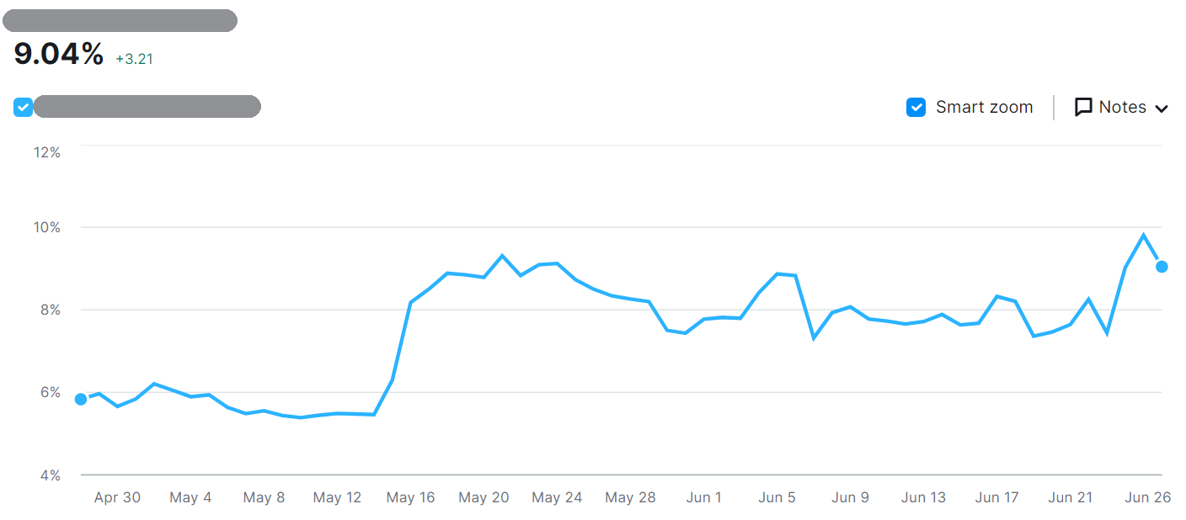
Task: Click the grey redacted legend series name
Action: 147,107
